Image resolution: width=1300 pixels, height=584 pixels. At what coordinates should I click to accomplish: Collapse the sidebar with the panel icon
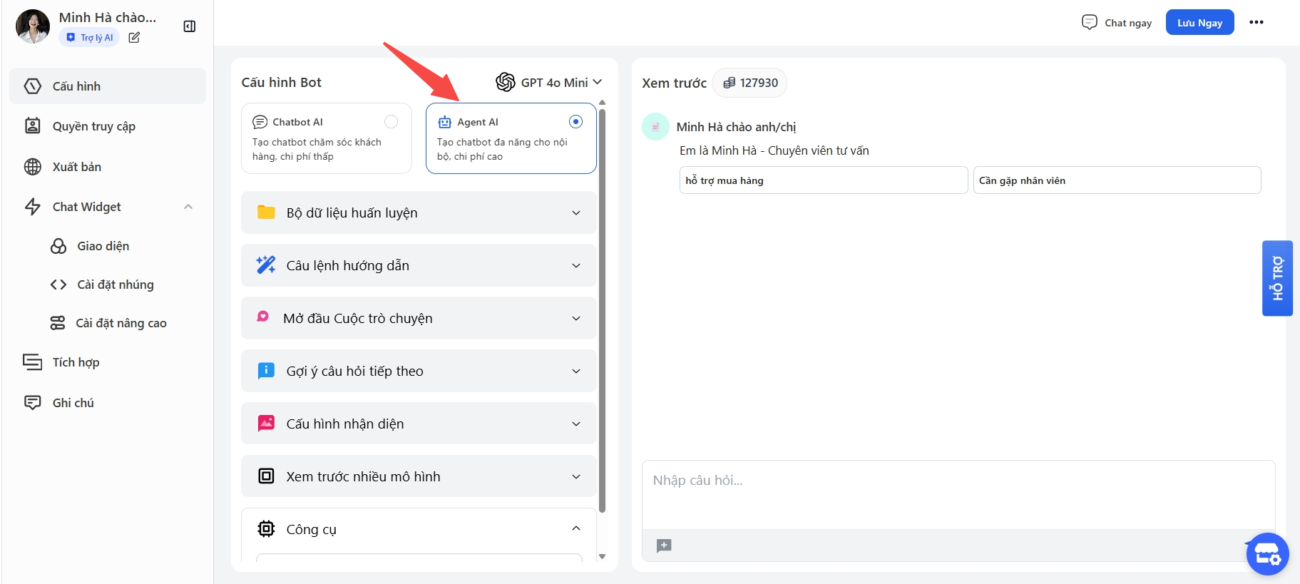pyautogui.click(x=190, y=26)
